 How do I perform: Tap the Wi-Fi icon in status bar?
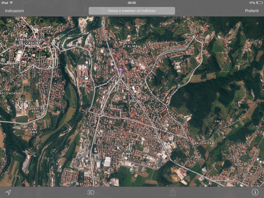(11, 2)
